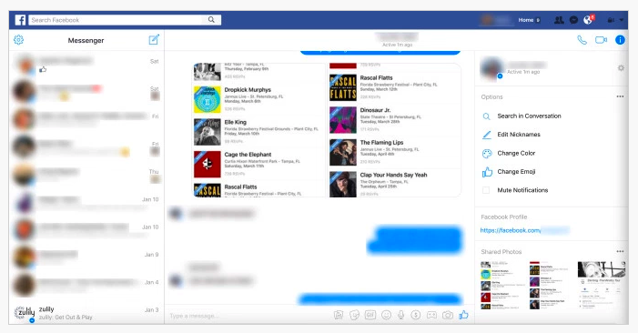
Task: Take a photo with the camera icon in composer
Action: pyautogui.click(x=448, y=315)
